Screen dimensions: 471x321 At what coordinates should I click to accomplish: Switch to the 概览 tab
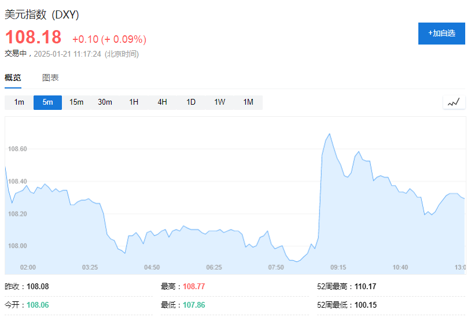pos(13,78)
